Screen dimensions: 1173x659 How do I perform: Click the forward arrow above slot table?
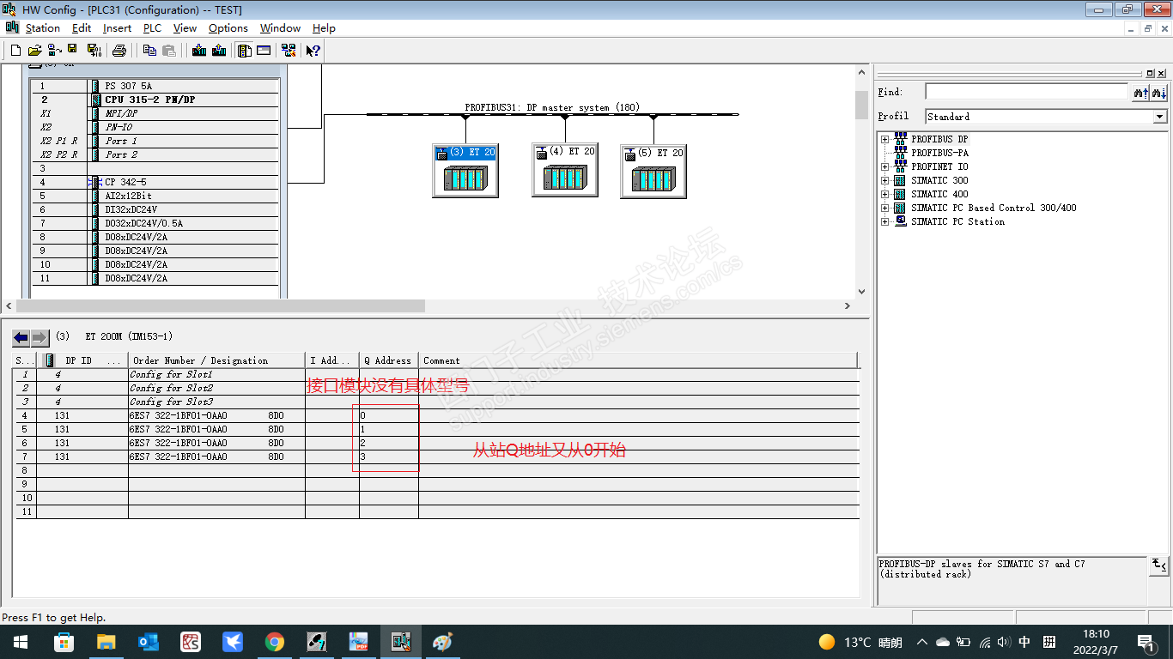point(40,337)
